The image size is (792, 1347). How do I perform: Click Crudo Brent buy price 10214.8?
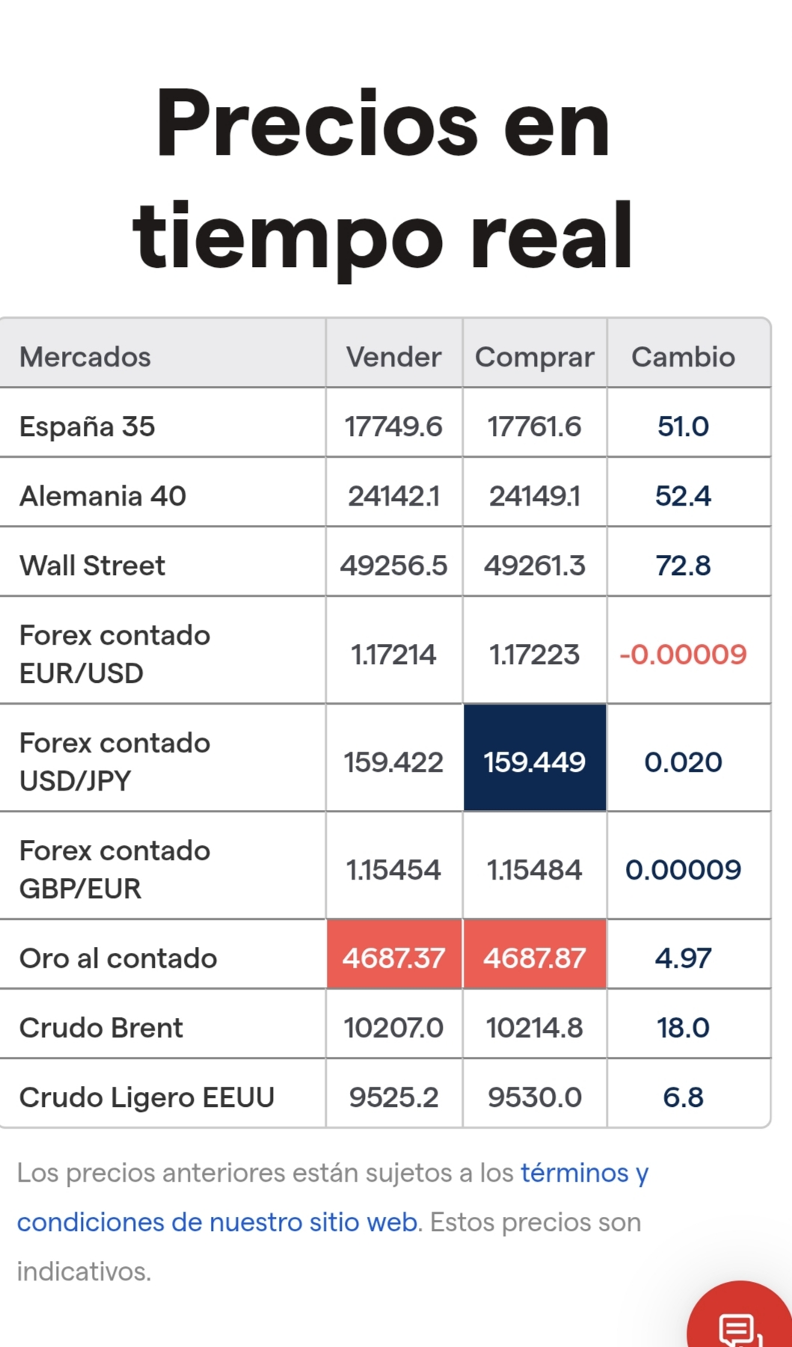click(535, 1028)
